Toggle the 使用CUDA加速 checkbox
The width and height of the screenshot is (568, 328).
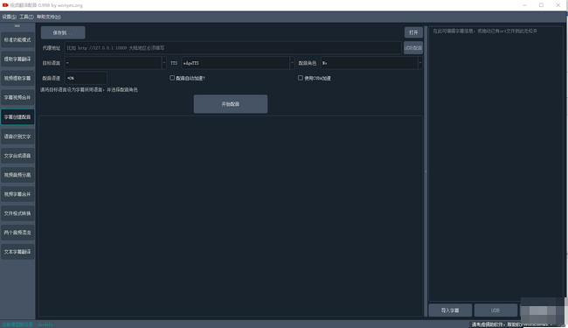click(301, 78)
